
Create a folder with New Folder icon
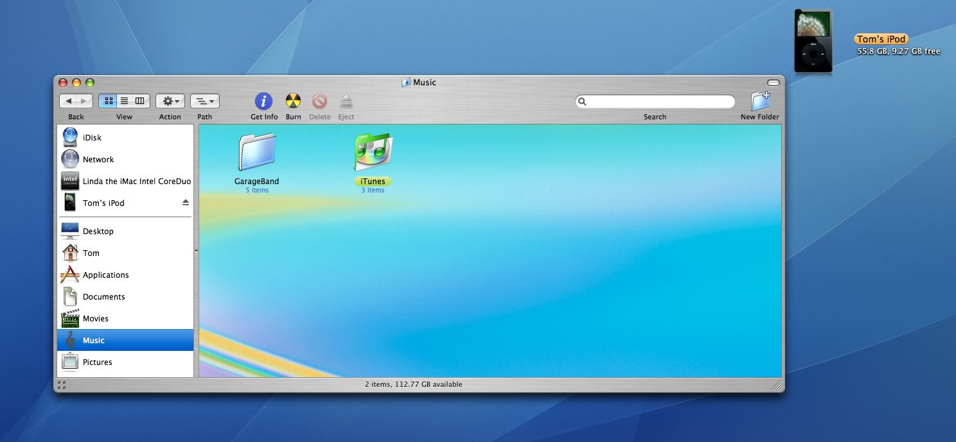click(760, 101)
